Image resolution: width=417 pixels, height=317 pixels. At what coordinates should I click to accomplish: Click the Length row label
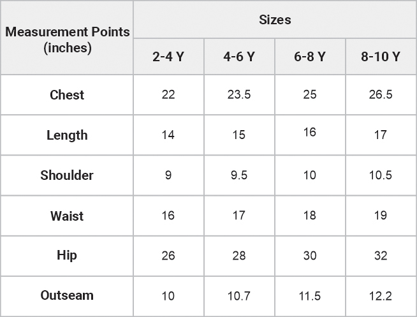67,135
